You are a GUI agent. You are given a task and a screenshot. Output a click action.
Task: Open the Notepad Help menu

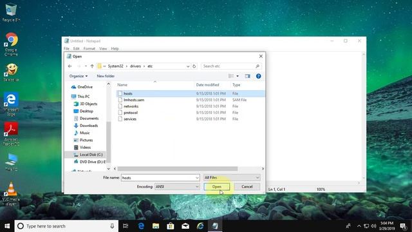(x=115, y=49)
